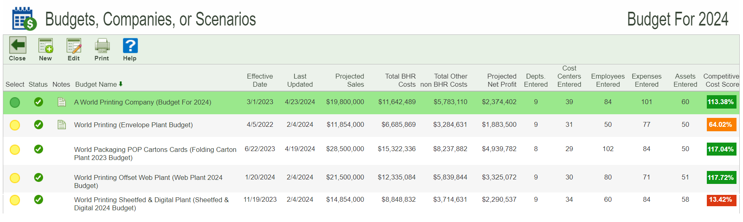Click expenses entered value 101
The width and height of the screenshot is (743, 222).
pyautogui.click(x=647, y=102)
